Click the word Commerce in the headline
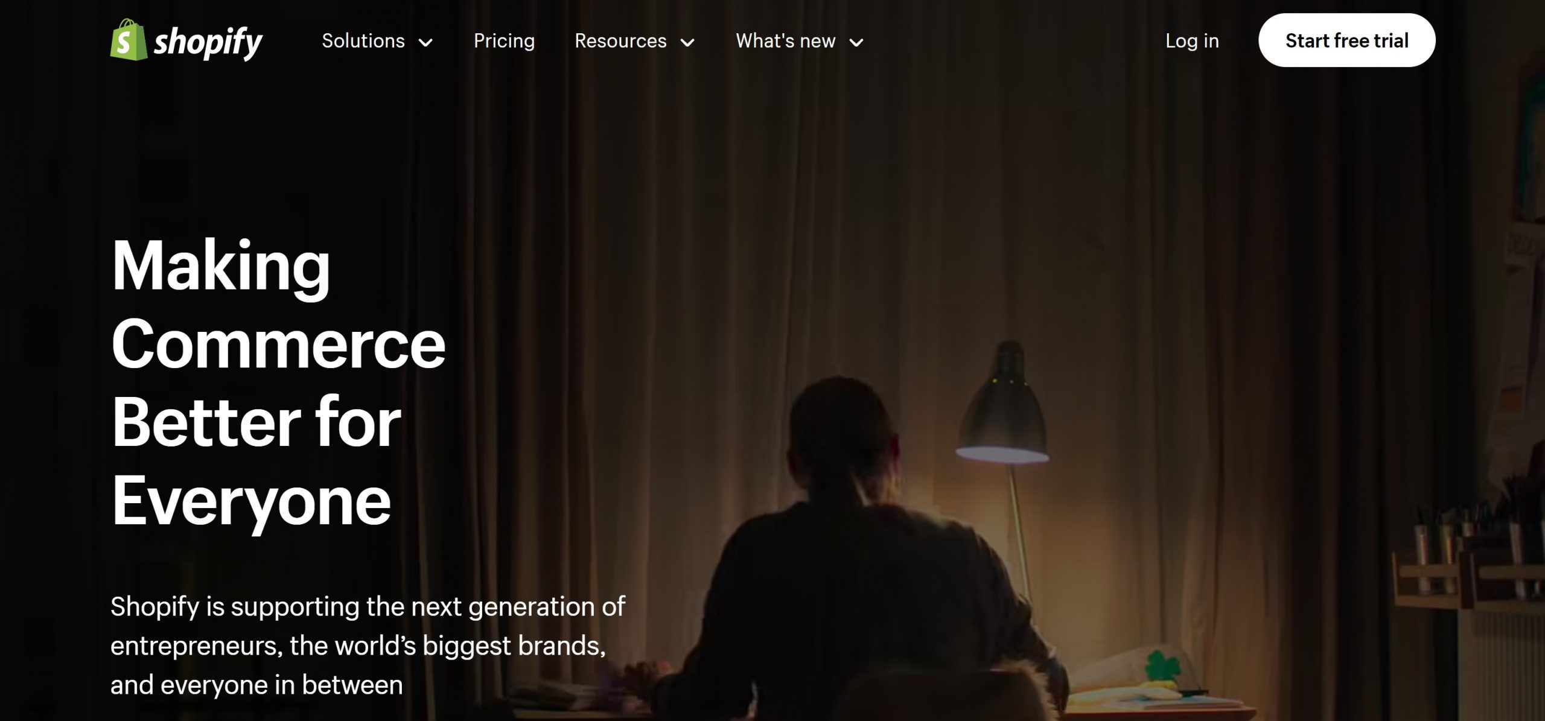The width and height of the screenshot is (1545, 721). [278, 344]
